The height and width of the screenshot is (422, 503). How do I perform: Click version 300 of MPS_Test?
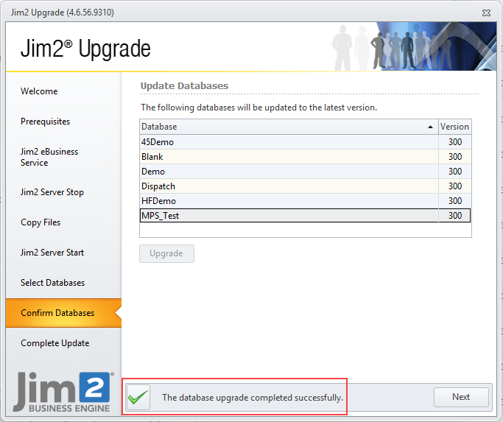pos(455,215)
